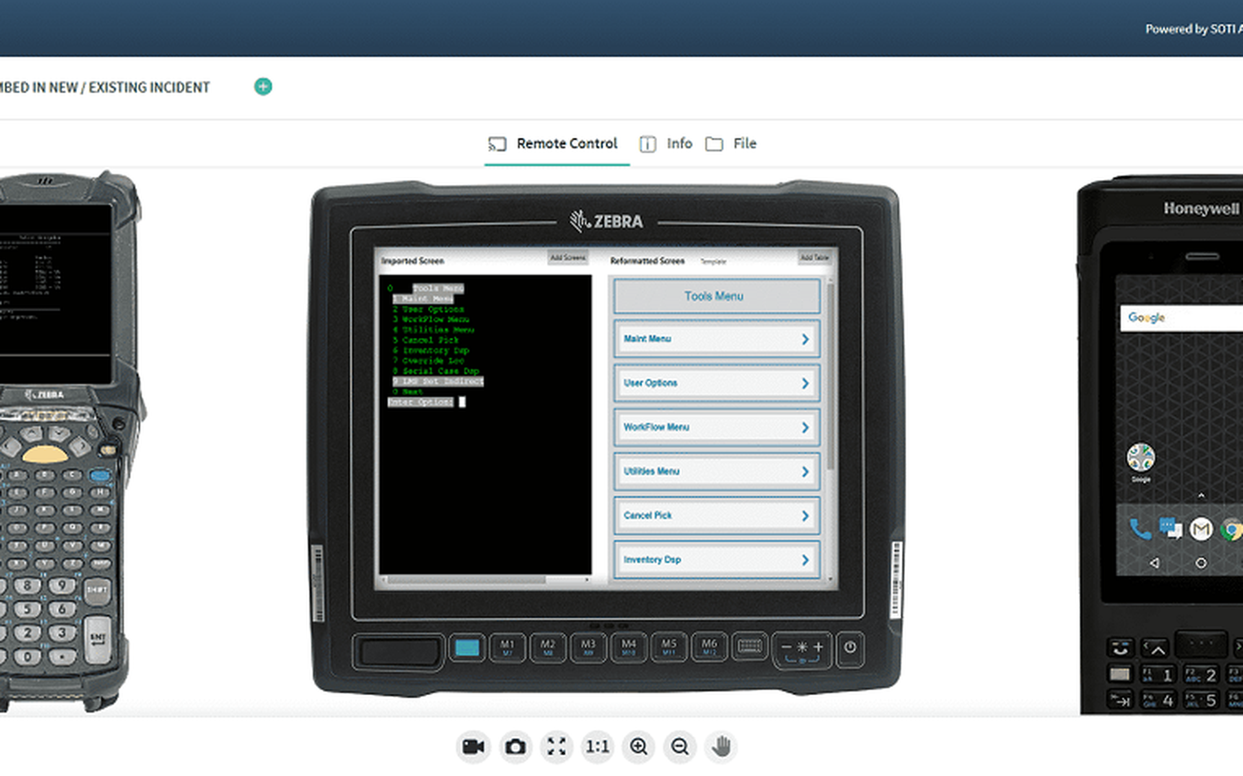The image size is (1243, 776).
Task: Open the Info tab
Action: [x=667, y=144]
